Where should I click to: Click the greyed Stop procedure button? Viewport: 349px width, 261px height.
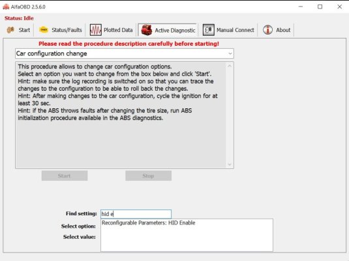point(148,176)
